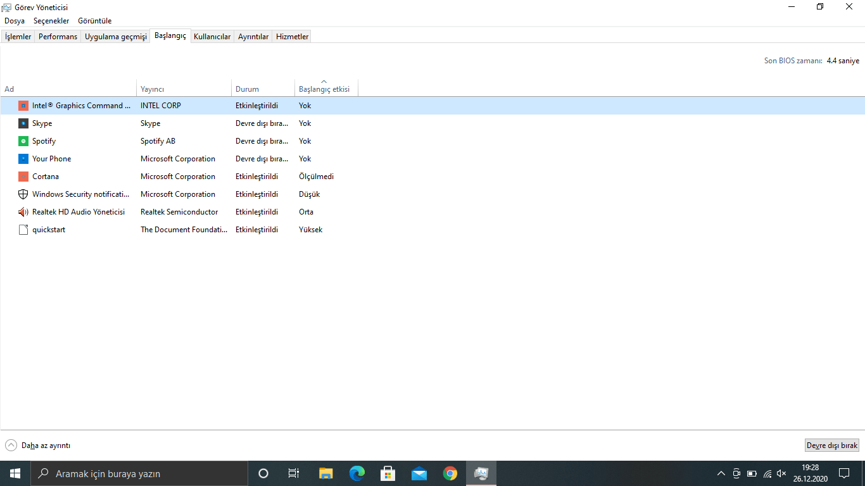Click the 4.4 saniye BIOS time value
This screenshot has width=865, height=486.
pyautogui.click(x=843, y=61)
